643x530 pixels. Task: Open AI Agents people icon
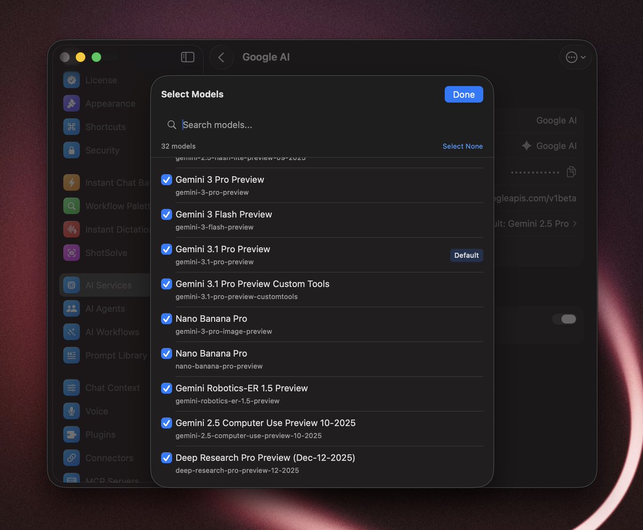coord(71,309)
